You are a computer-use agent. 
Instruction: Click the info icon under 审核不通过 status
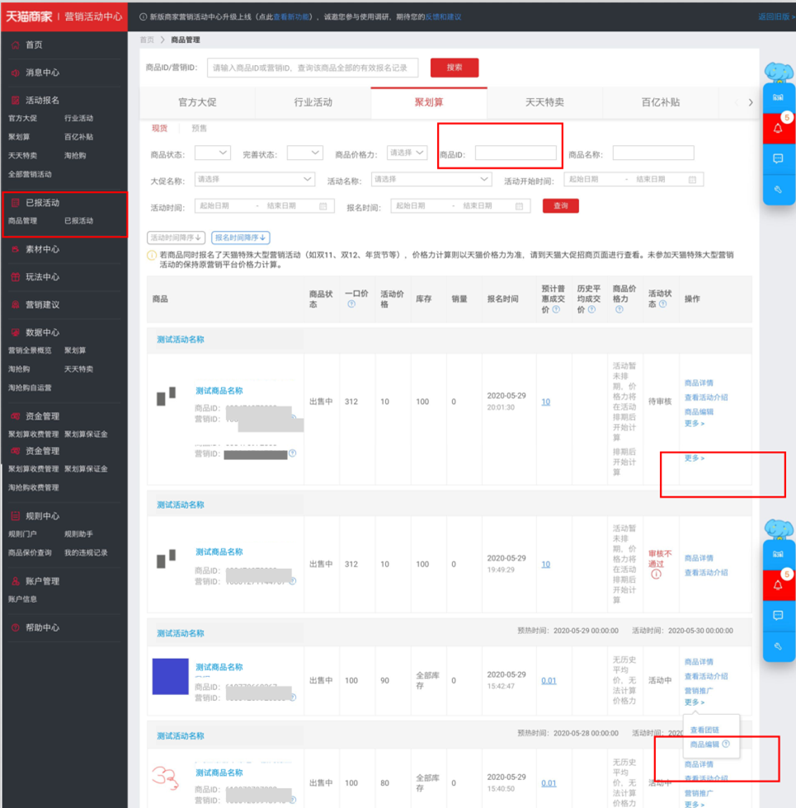click(x=656, y=574)
